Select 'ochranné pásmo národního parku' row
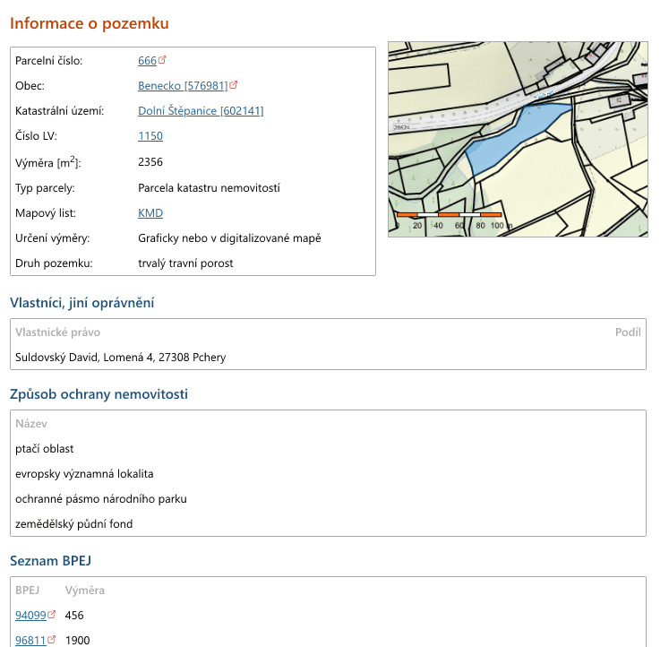The width and height of the screenshot is (669, 647). 100,498
